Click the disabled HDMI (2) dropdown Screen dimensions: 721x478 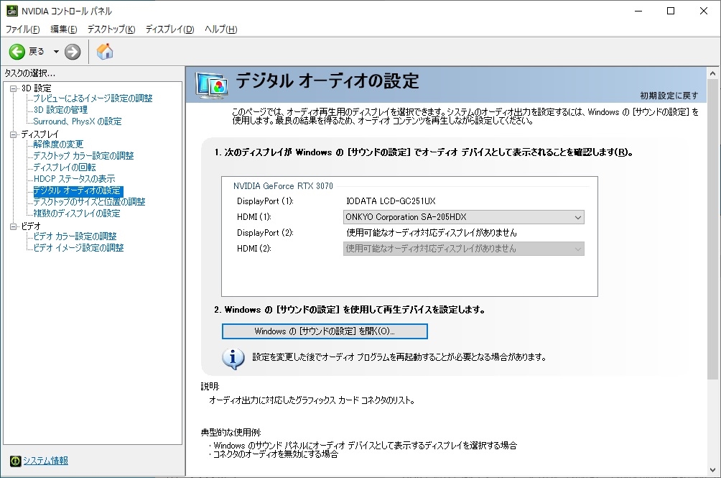coord(463,249)
